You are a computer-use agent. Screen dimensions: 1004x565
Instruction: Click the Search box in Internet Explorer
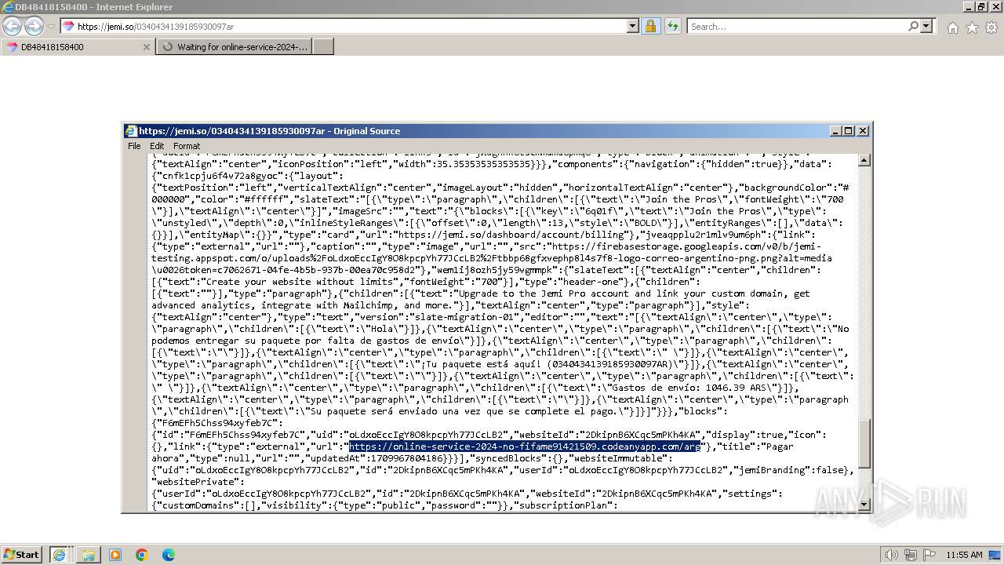tap(796, 27)
